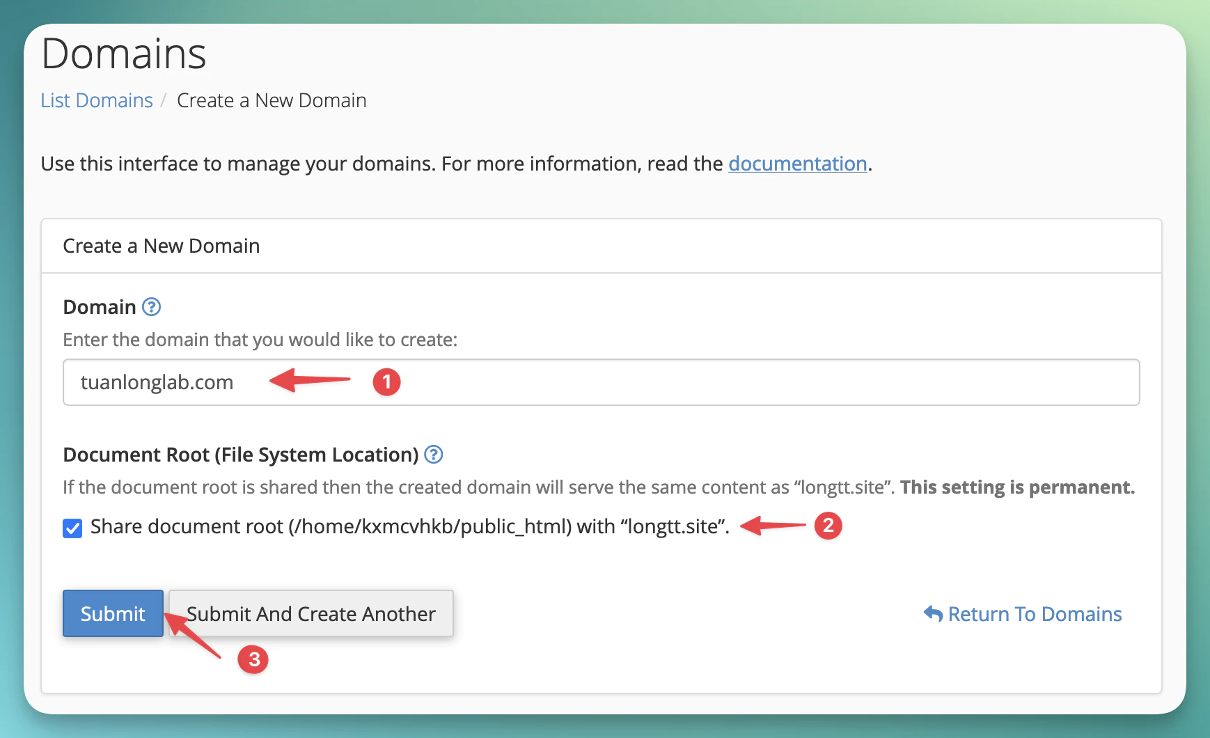Click the red arrow pointing at tuanlonglab.com
1210x738 pixels.
(x=310, y=380)
